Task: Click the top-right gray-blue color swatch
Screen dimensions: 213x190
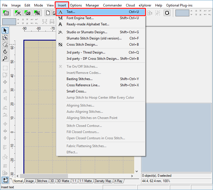Action: pyautogui.click(x=182, y=13)
